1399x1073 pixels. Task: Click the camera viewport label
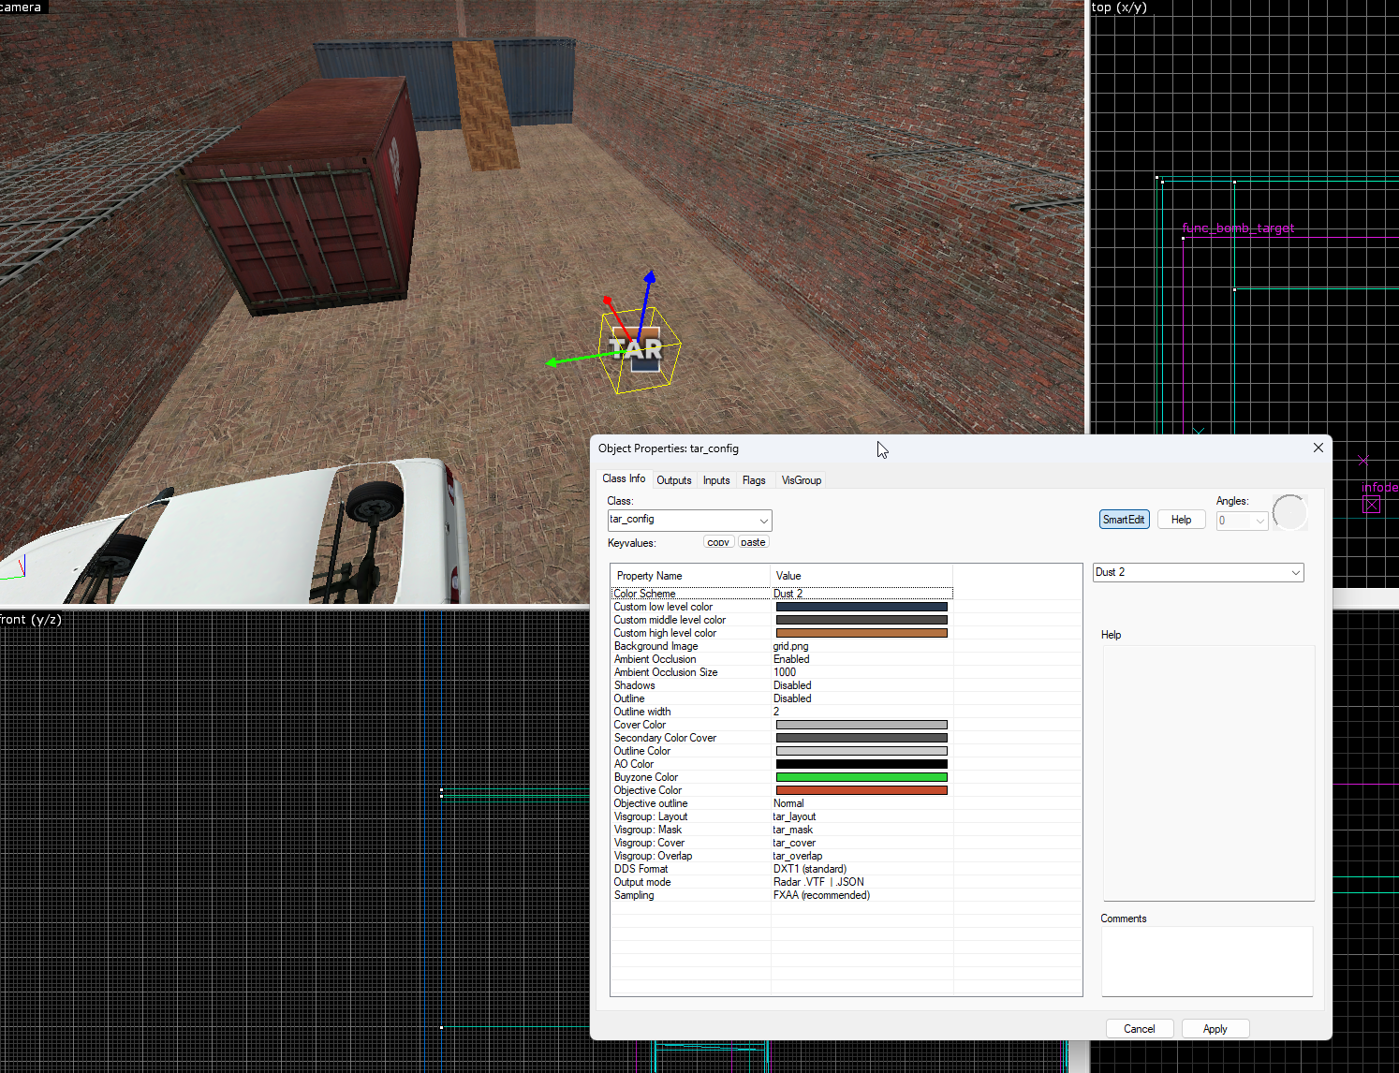[x=22, y=7]
